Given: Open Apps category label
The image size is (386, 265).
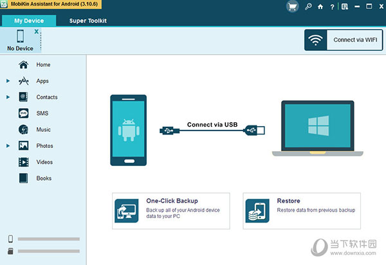Looking at the screenshot, I should click(42, 81).
